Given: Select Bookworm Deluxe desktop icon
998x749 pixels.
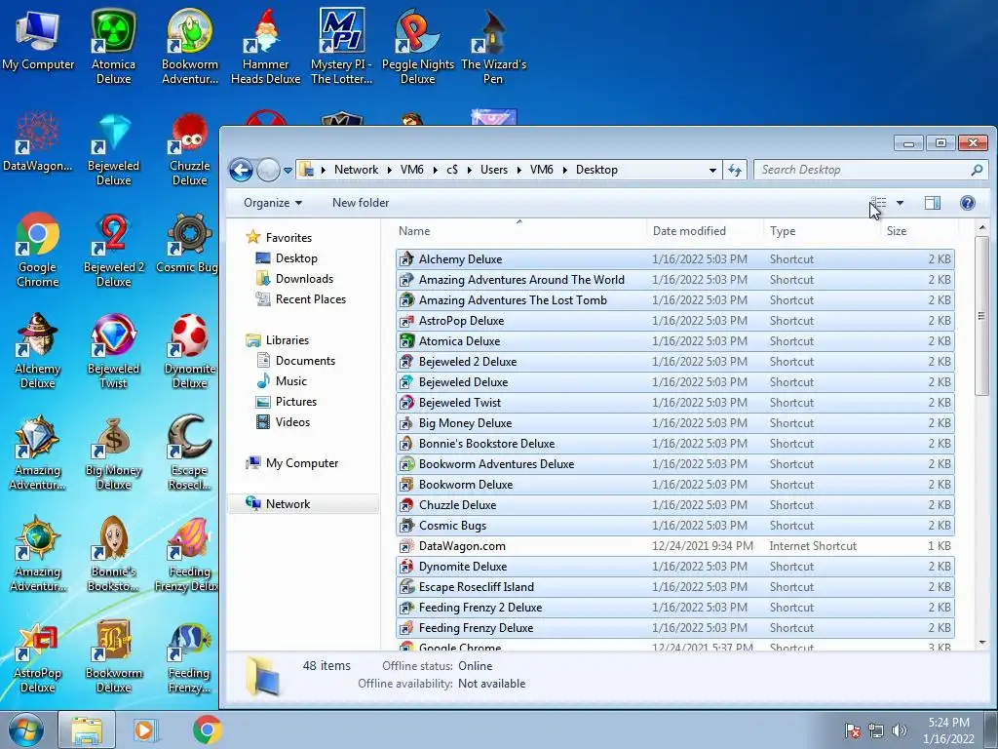Looking at the screenshot, I should (113, 656).
